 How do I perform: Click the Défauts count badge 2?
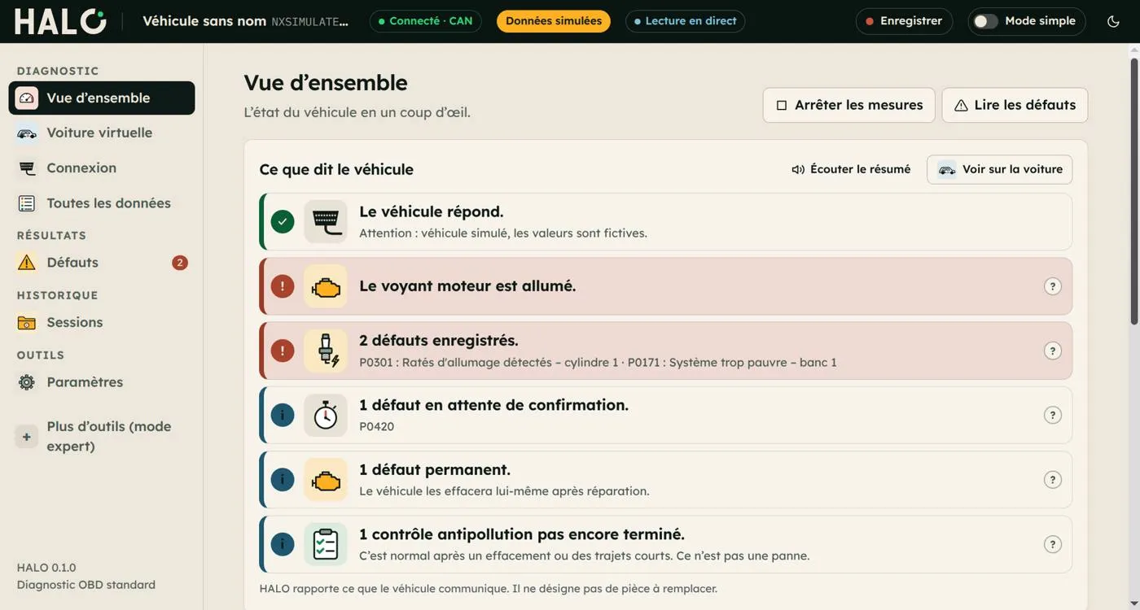(x=180, y=263)
